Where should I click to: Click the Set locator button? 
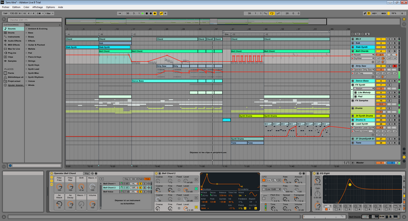tap(358, 34)
